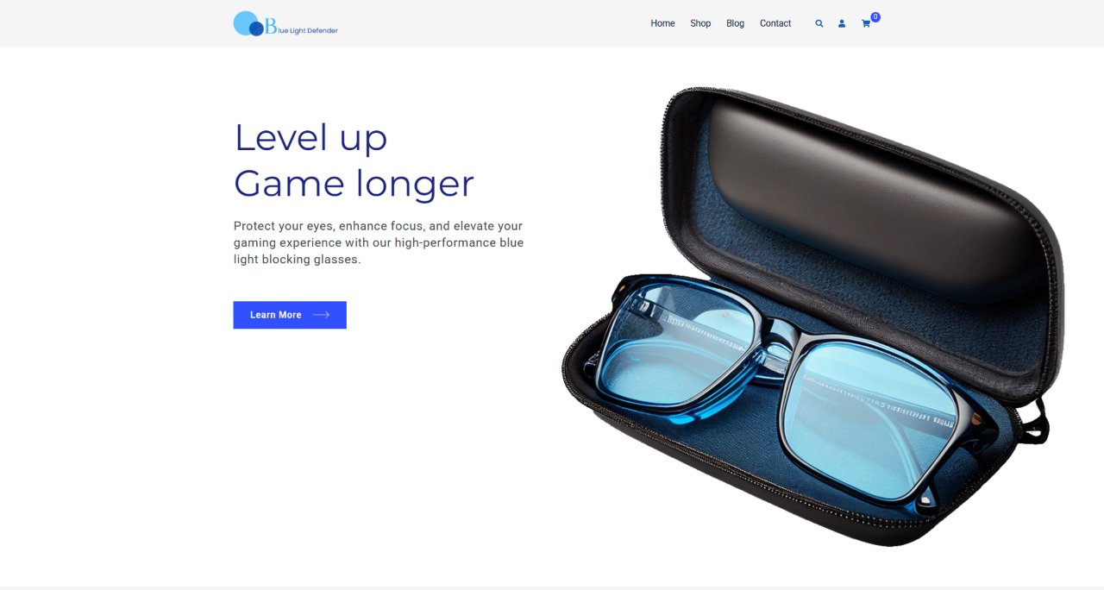Click the Learn More button
The width and height of the screenshot is (1104, 590).
click(x=290, y=315)
